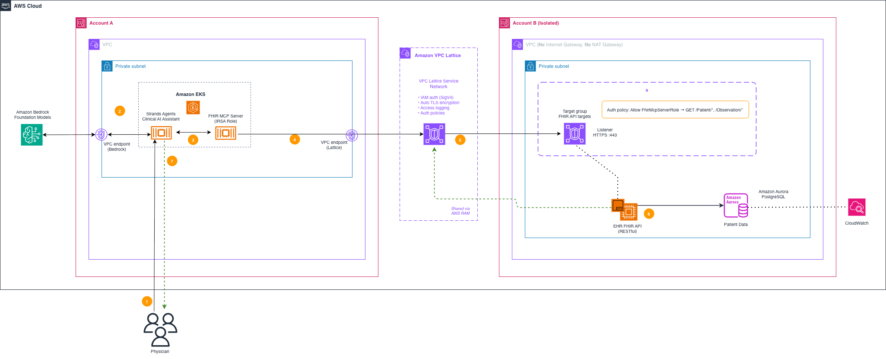This screenshot has height=359, width=886.
Task: Select the 'Physician' label
Action: point(160,352)
